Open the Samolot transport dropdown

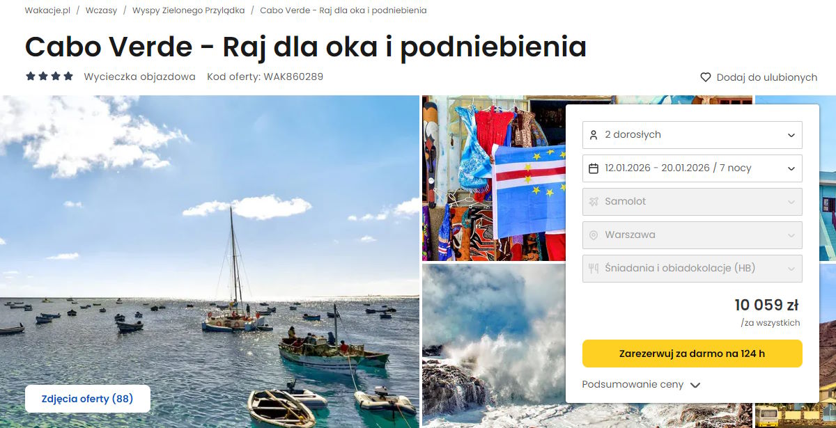[692, 202]
